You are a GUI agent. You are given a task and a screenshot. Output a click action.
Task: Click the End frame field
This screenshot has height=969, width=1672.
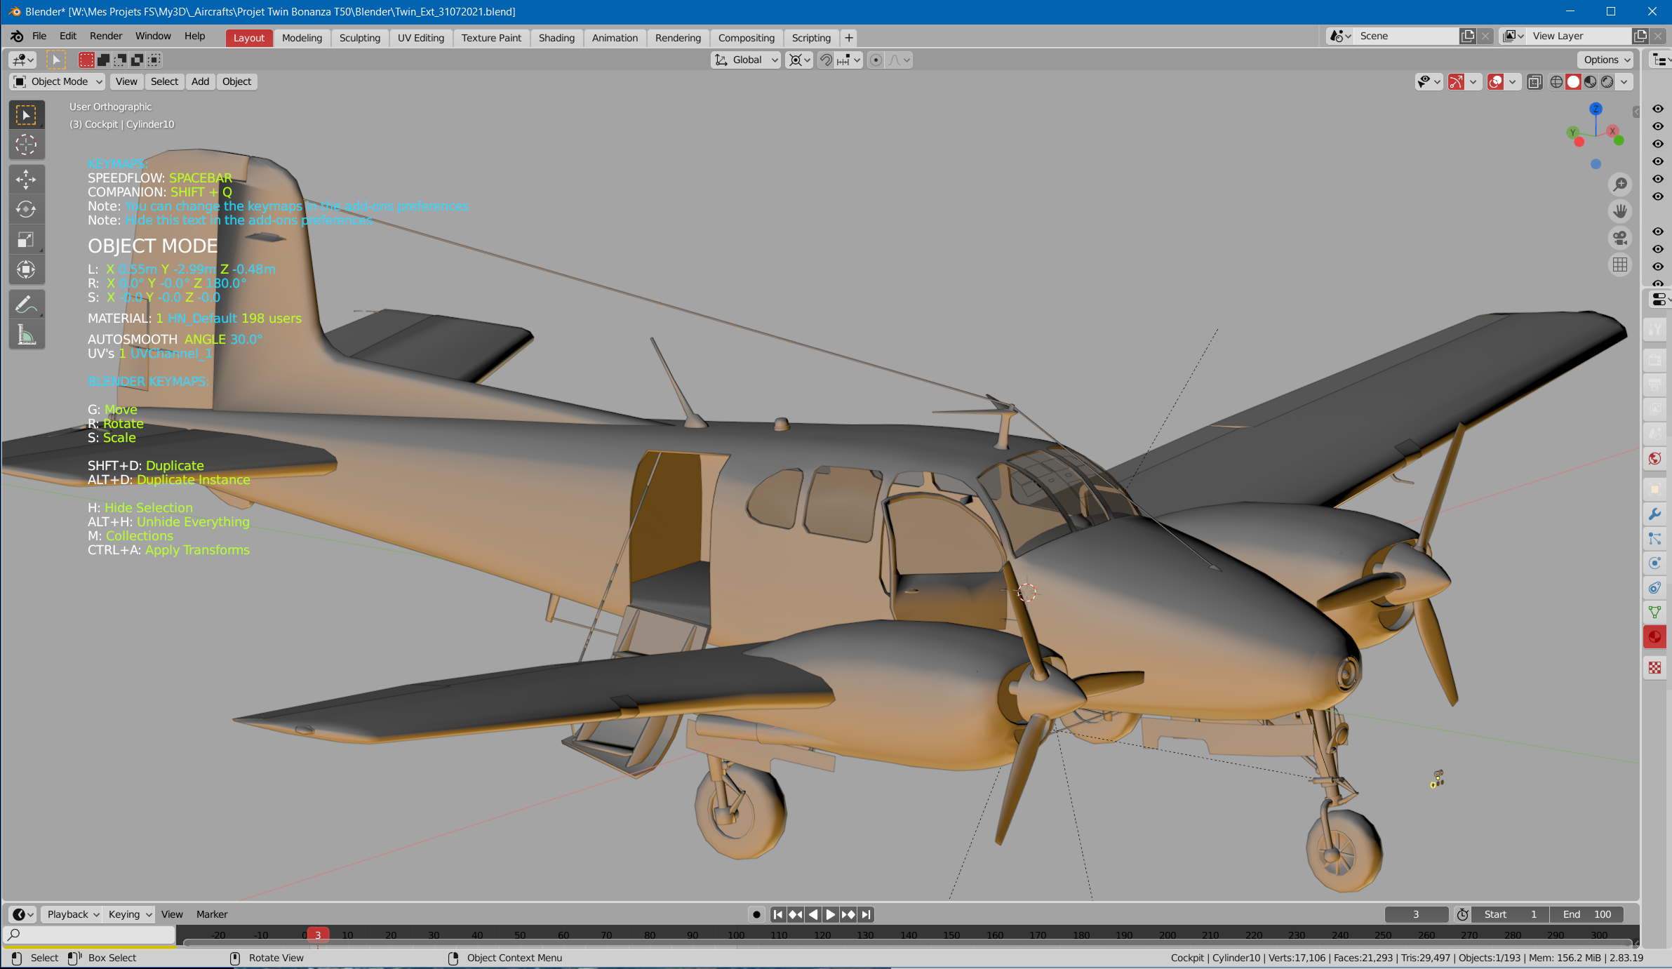1587,914
